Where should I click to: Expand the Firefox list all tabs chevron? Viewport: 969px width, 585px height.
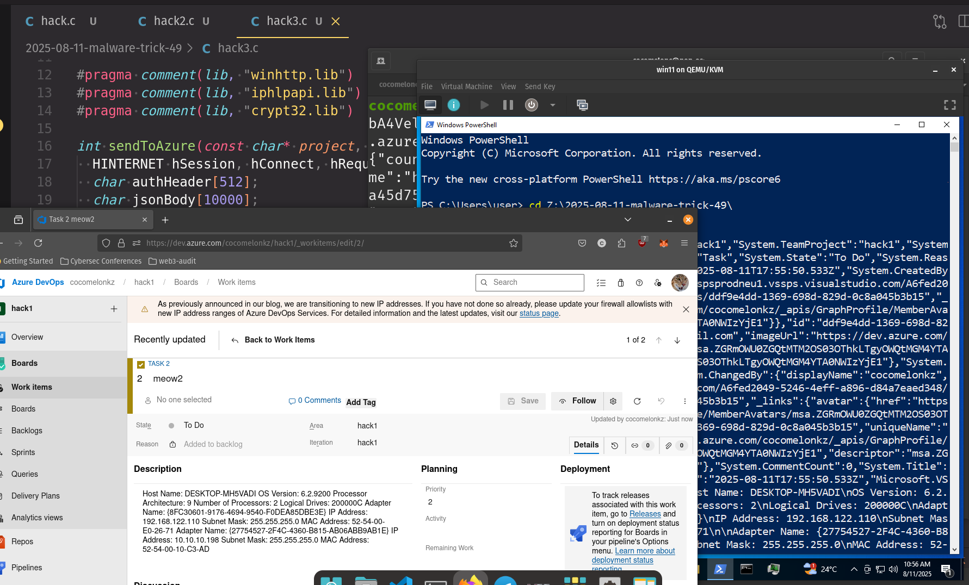coord(628,220)
